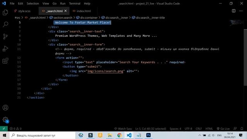Open the Run and Debug view
The width and height of the screenshot is (247, 139).
tap(5, 49)
